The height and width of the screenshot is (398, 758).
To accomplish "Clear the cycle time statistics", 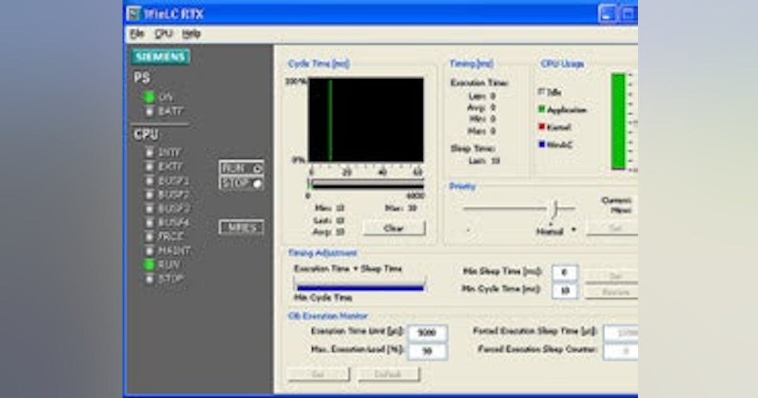I will [x=395, y=227].
